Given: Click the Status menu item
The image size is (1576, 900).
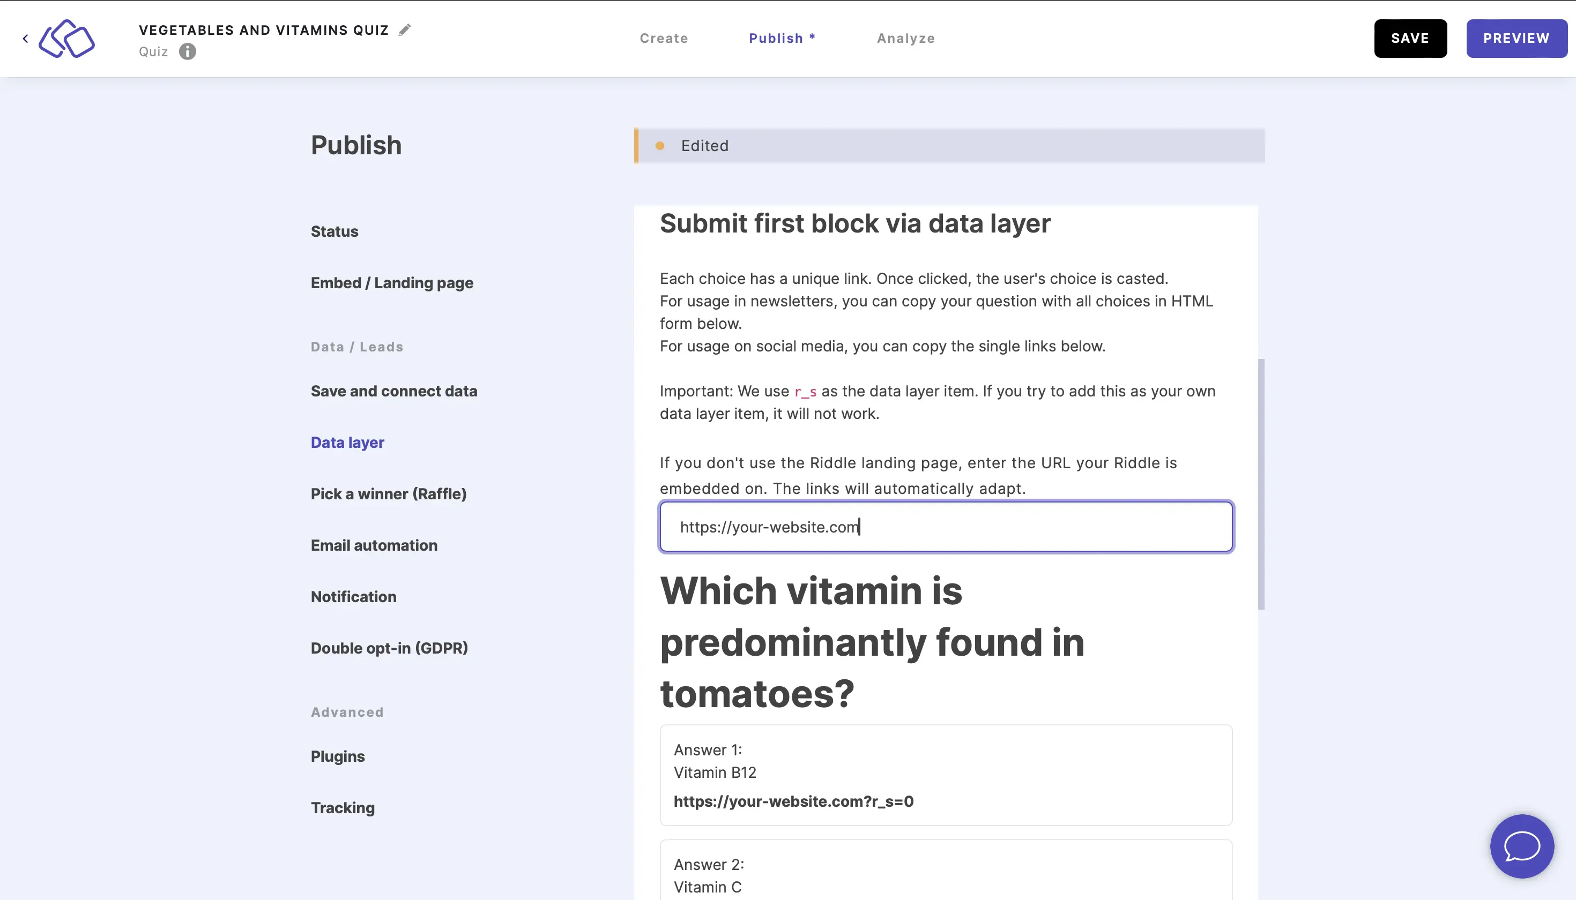Looking at the screenshot, I should 334,231.
